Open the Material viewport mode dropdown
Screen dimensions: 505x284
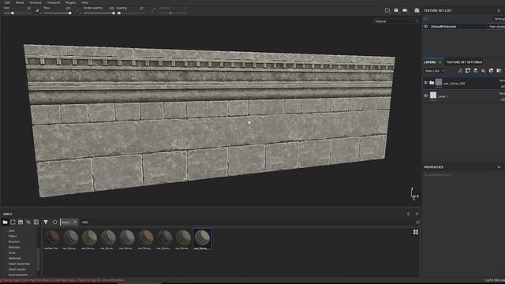pos(396,21)
